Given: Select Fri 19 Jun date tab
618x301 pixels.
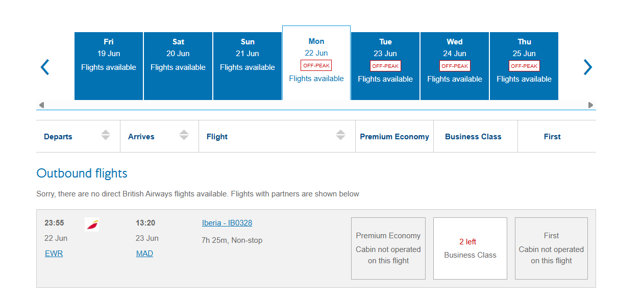Looking at the screenshot, I should pos(109,66).
